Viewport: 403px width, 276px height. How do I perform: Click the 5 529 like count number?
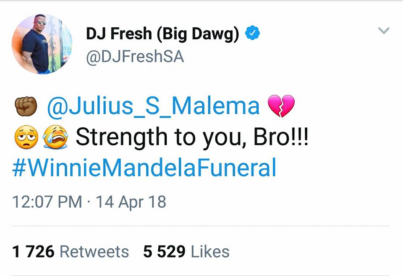[164, 251]
